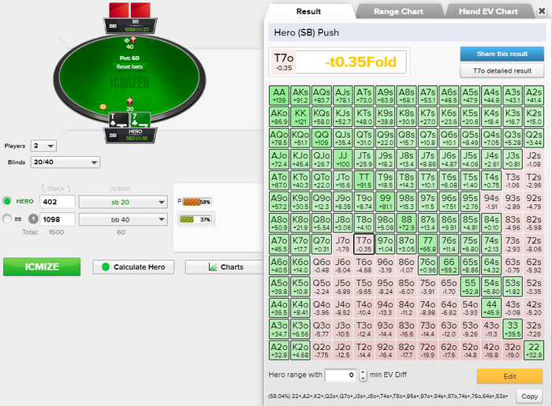
Task: Select the Q7o hand cell
Action: (322, 244)
